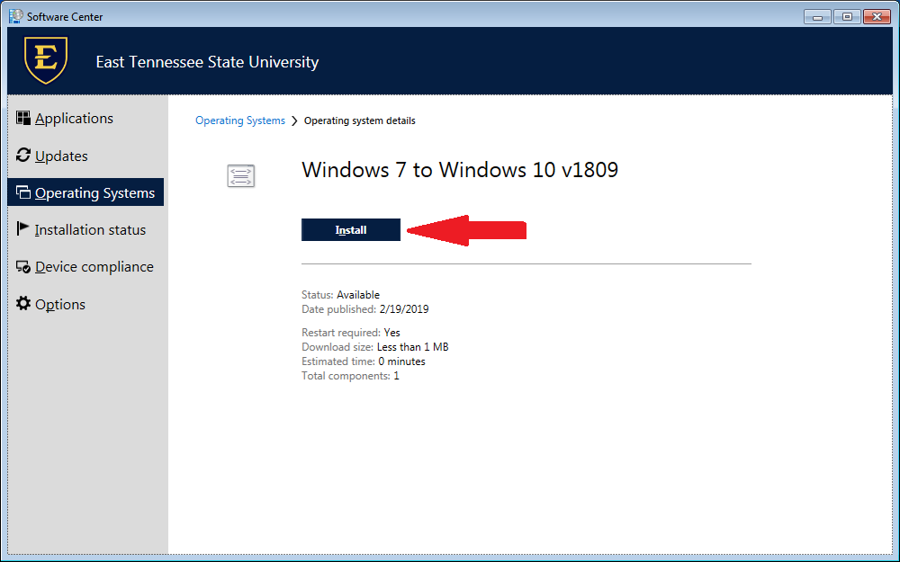Select the Options text label

click(x=60, y=305)
